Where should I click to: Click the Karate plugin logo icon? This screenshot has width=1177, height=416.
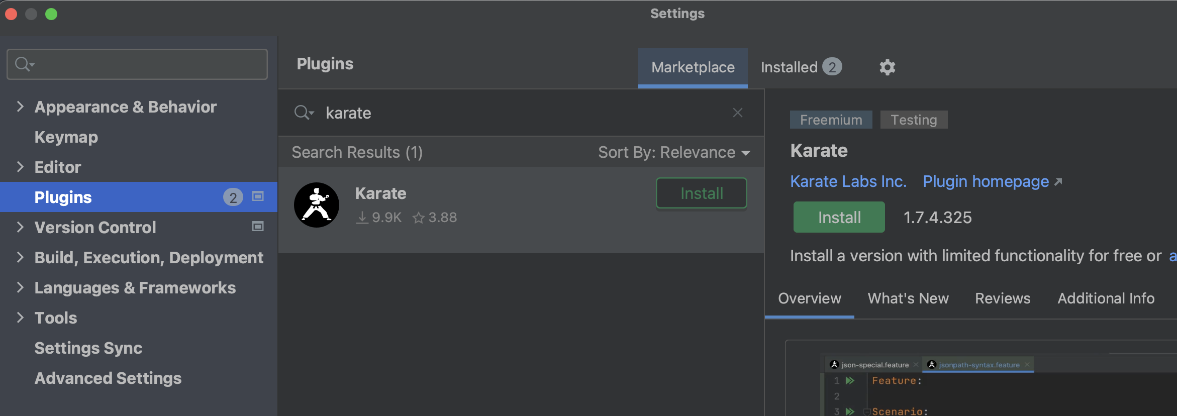coord(317,205)
